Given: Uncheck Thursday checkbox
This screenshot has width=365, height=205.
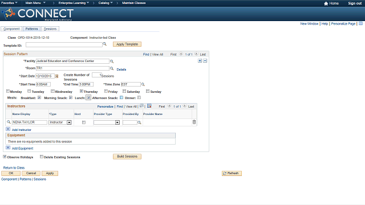Looking at the screenshot, I should tap(82, 91).
